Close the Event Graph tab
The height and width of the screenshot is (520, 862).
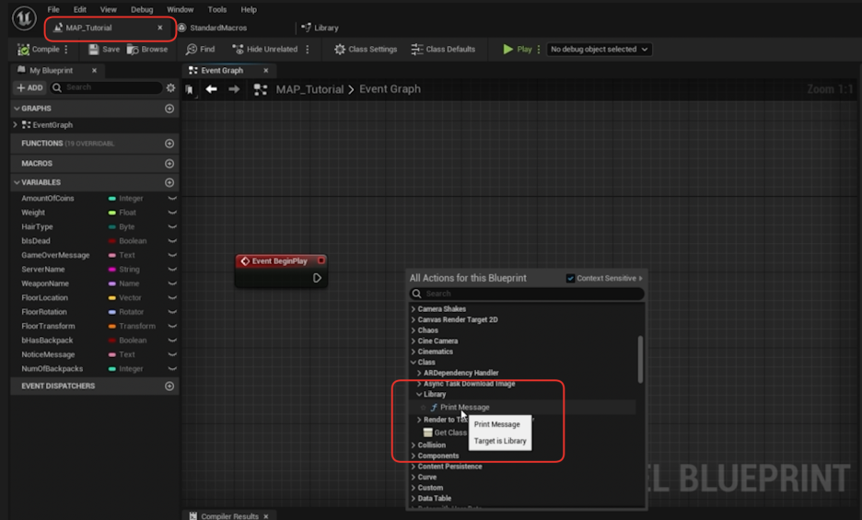point(265,70)
